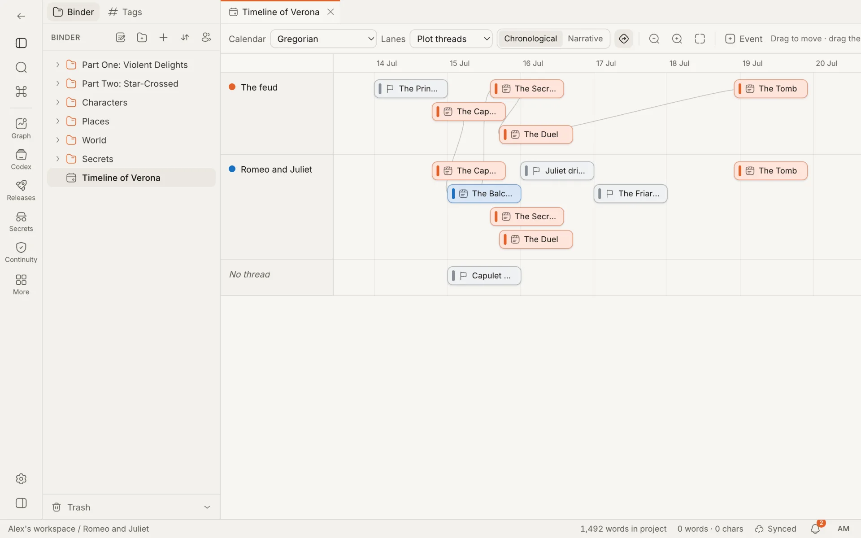The width and height of the screenshot is (861, 538).
Task: Expand the Trash section chevron
Action: pos(207,507)
